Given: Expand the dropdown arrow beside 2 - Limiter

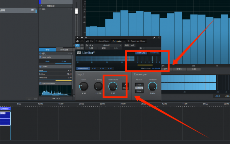Looking at the screenshot, I should pos(124,41).
